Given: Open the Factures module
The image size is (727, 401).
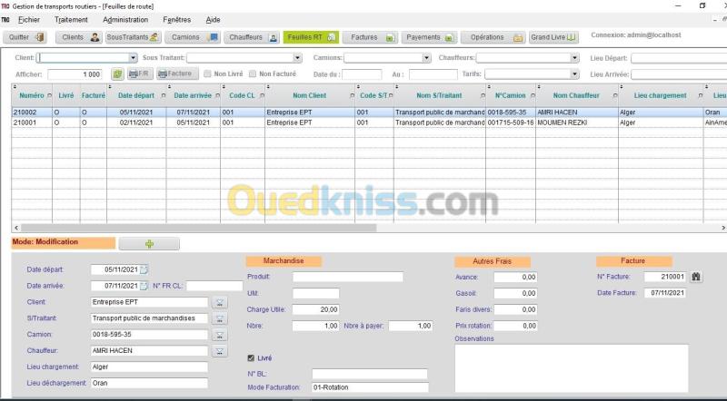Looking at the screenshot, I should 370,37.
